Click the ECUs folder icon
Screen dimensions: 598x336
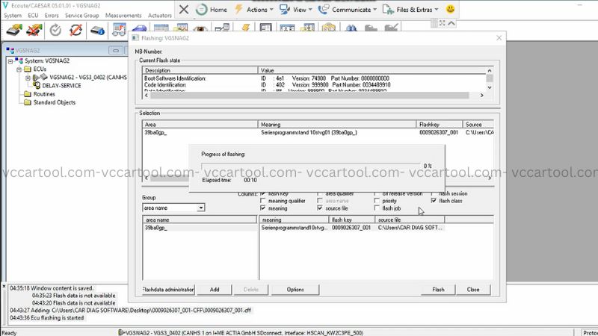click(28, 69)
